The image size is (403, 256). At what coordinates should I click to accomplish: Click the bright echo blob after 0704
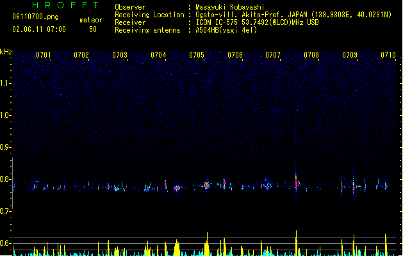(177, 188)
